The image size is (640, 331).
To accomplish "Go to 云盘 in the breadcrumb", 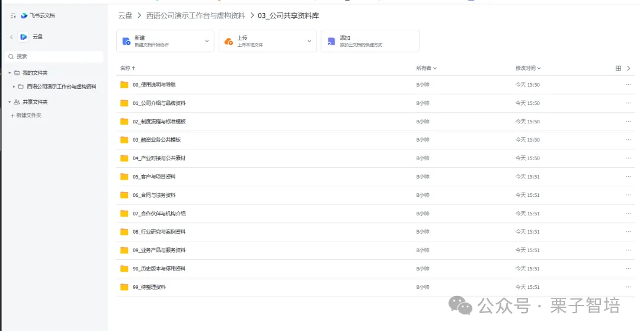I will pyautogui.click(x=125, y=15).
